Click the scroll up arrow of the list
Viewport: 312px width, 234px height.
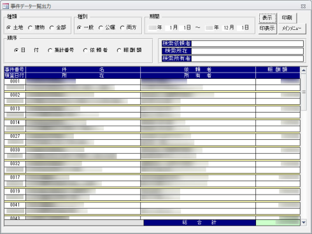304,70
